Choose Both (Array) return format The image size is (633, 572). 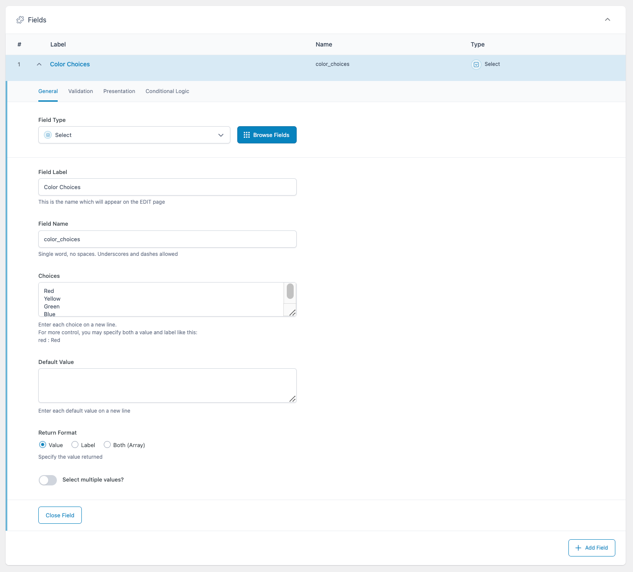(107, 445)
